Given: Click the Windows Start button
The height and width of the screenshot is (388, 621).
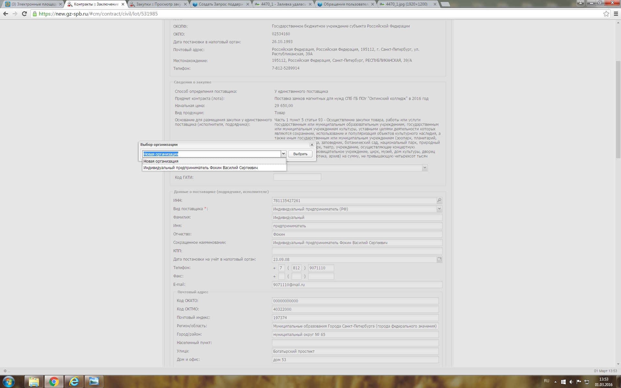Looking at the screenshot, I should tap(9, 382).
